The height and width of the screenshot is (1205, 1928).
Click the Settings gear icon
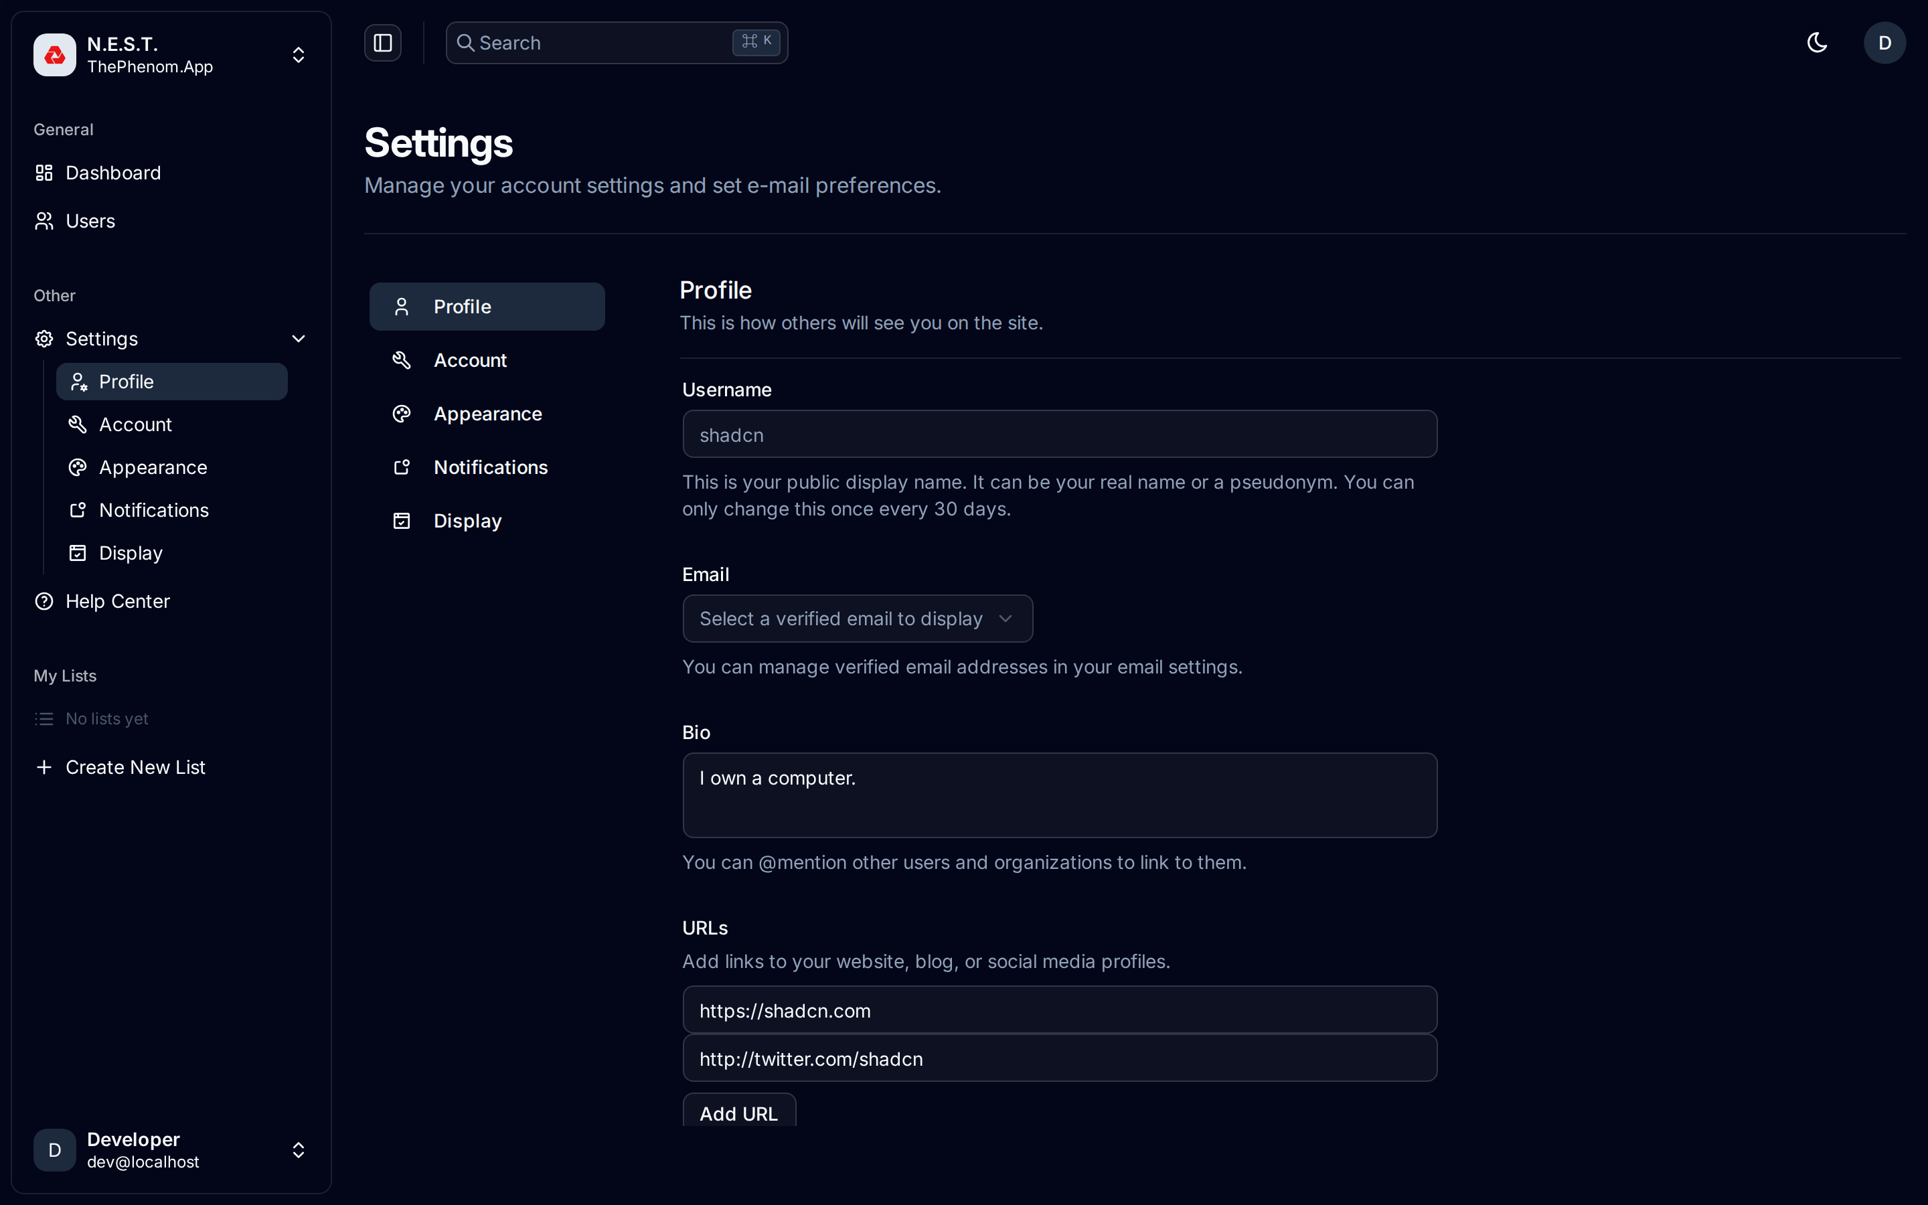(44, 338)
